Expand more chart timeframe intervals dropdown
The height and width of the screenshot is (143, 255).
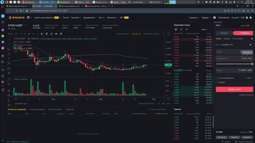(37, 34)
